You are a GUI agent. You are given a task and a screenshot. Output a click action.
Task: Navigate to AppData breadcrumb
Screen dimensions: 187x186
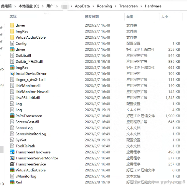(82, 6)
